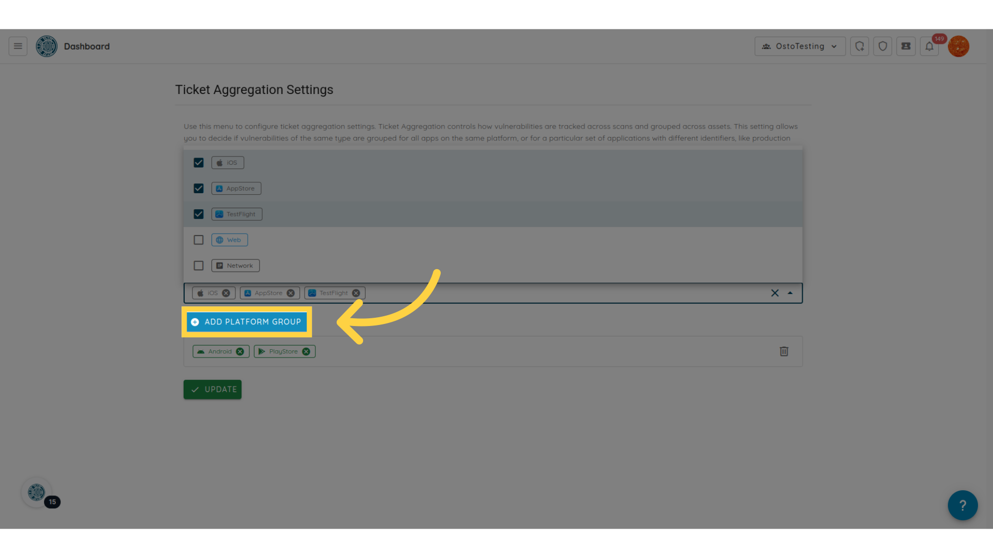Open the help question mark button
The width and height of the screenshot is (993, 558).
coord(962,505)
